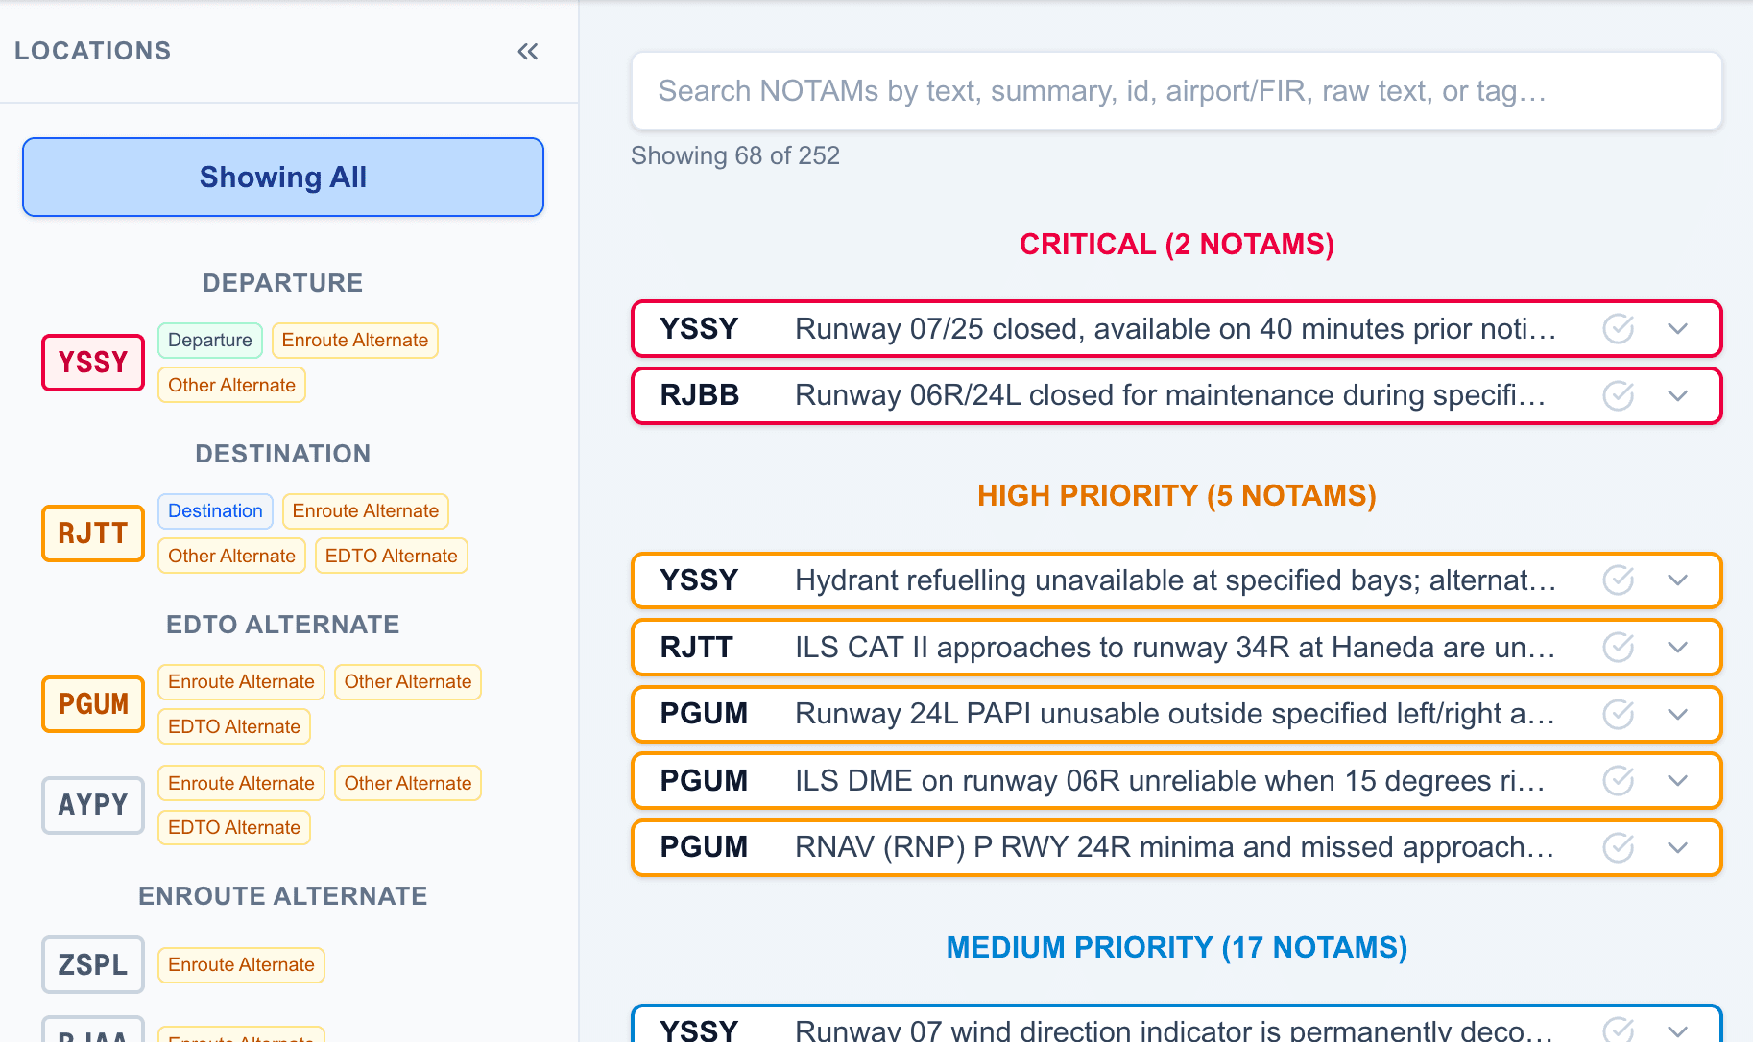Toggle YSSY Other Alternate tag

pos(231,385)
